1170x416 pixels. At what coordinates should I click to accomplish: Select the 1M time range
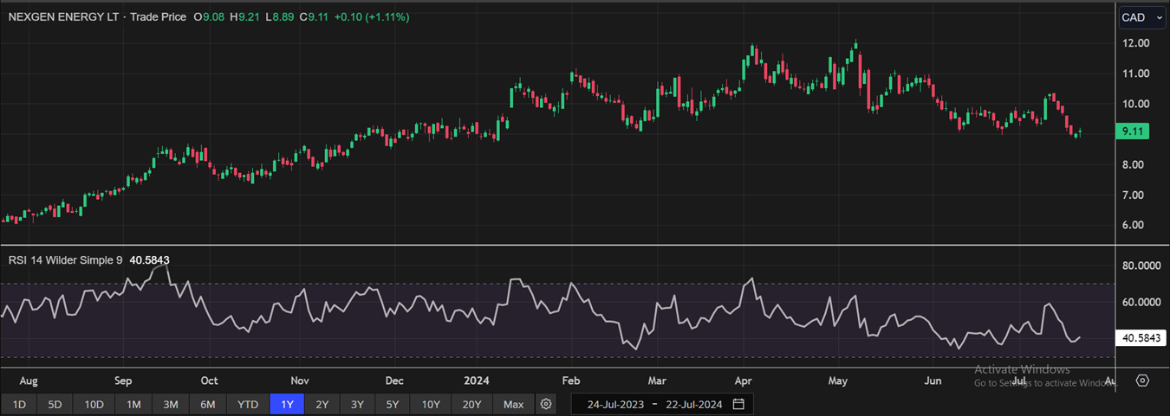133,404
